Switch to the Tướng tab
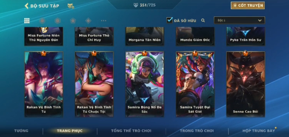289x137 pixels. coord(21,131)
